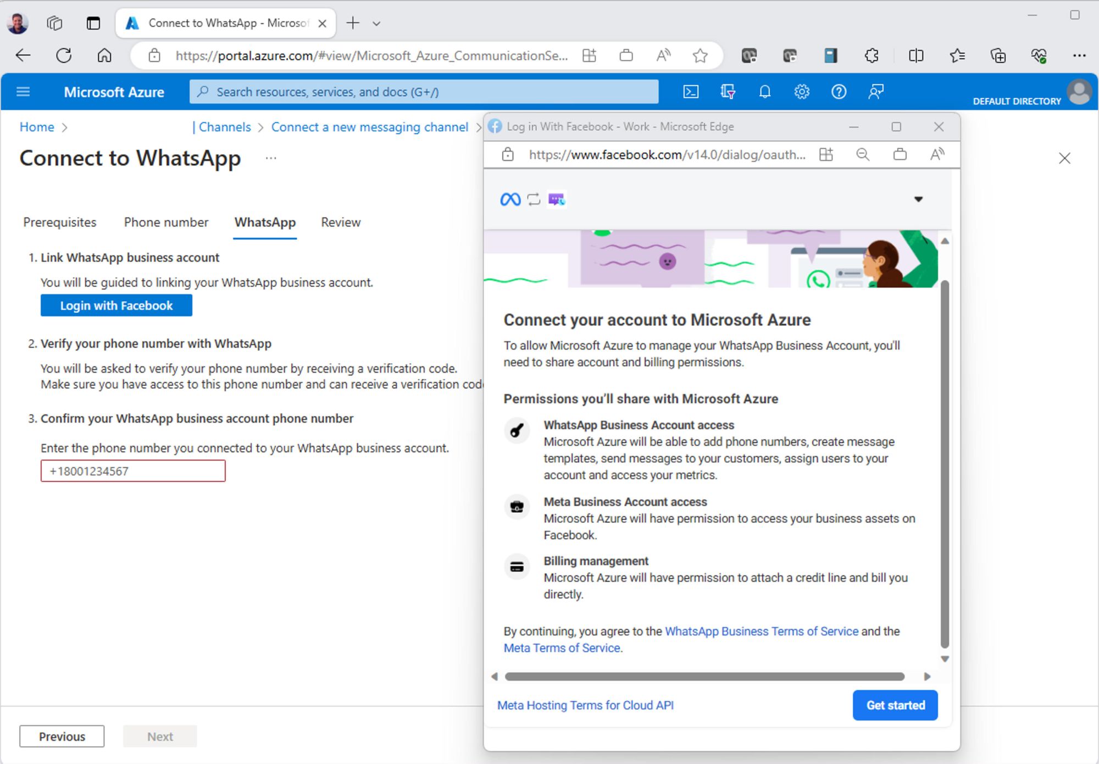Select the Connect to WhatsApp browser tab
The width and height of the screenshot is (1099, 764).
point(226,23)
